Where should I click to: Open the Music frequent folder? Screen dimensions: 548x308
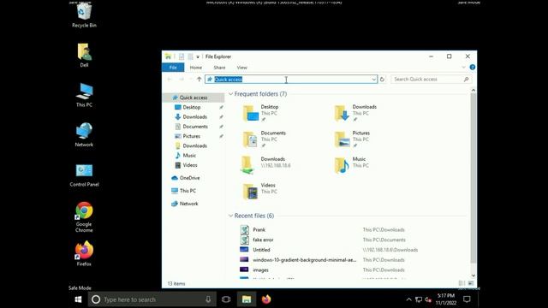(x=351, y=165)
